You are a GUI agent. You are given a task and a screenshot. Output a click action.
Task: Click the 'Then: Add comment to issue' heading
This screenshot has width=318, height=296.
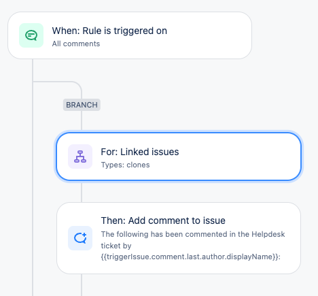click(163, 220)
